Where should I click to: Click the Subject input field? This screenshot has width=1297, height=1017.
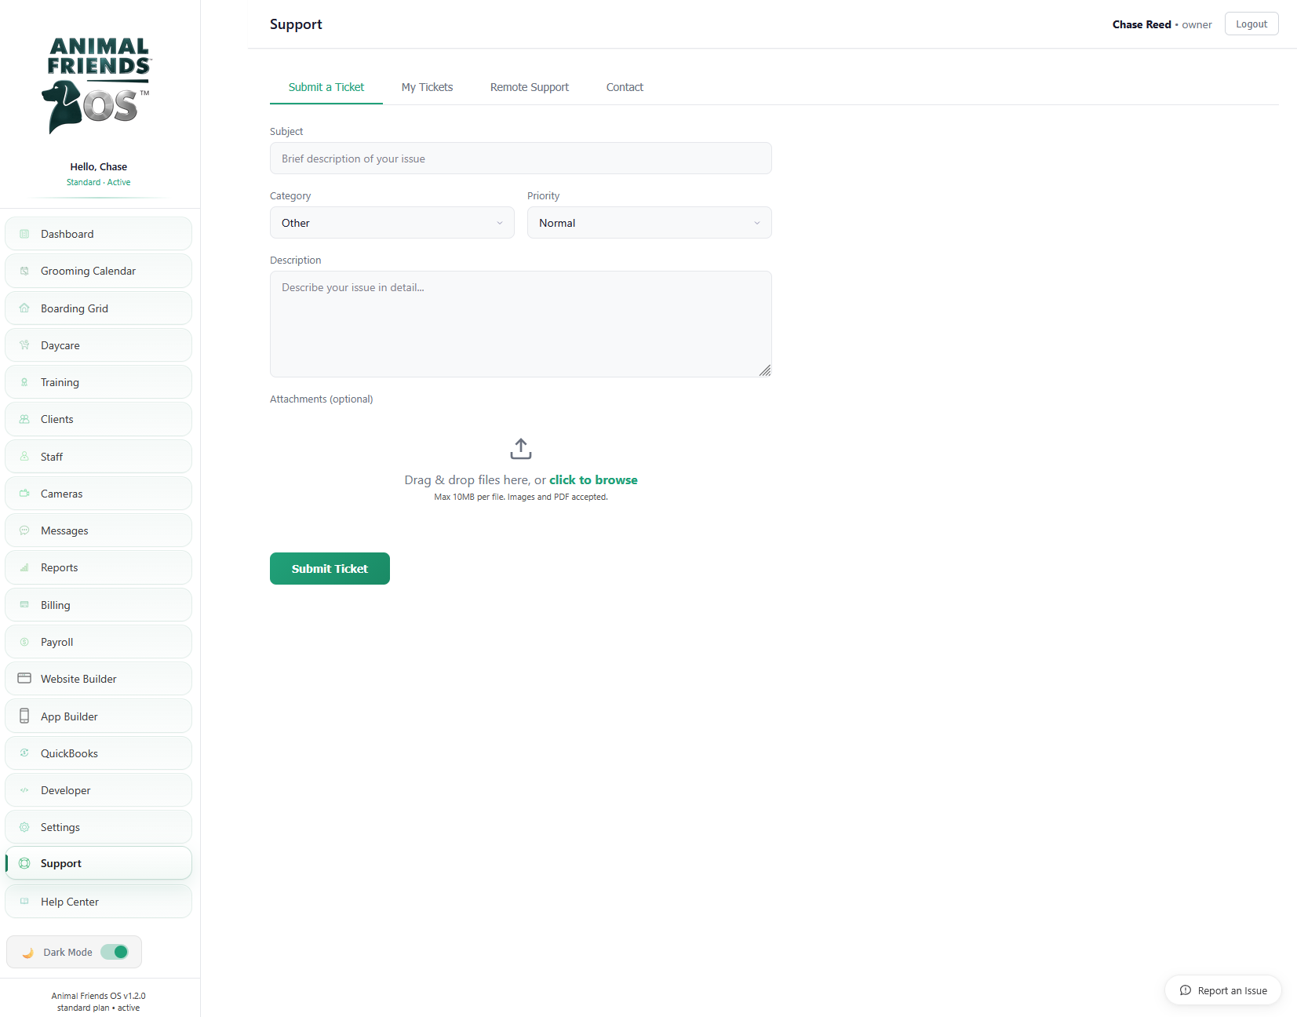(521, 159)
